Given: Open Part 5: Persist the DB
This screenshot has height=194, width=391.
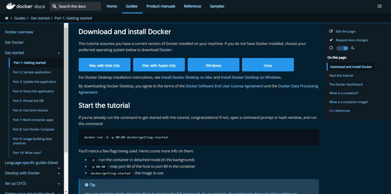Looking at the screenshot, I should (28, 101).
